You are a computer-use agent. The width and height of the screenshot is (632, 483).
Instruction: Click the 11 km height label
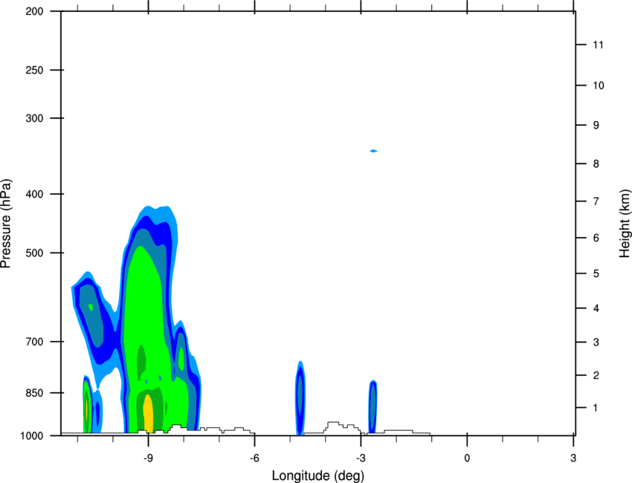tap(598, 45)
